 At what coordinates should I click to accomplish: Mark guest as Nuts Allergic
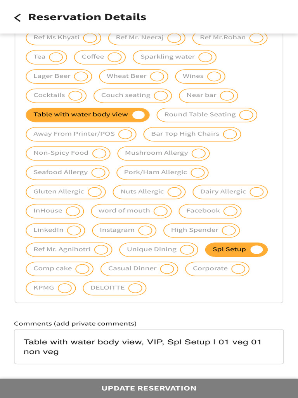[149, 192]
